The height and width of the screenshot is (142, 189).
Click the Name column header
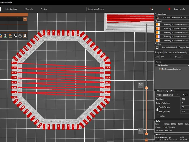[171, 62]
